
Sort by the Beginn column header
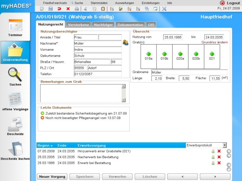pos(45,145)
